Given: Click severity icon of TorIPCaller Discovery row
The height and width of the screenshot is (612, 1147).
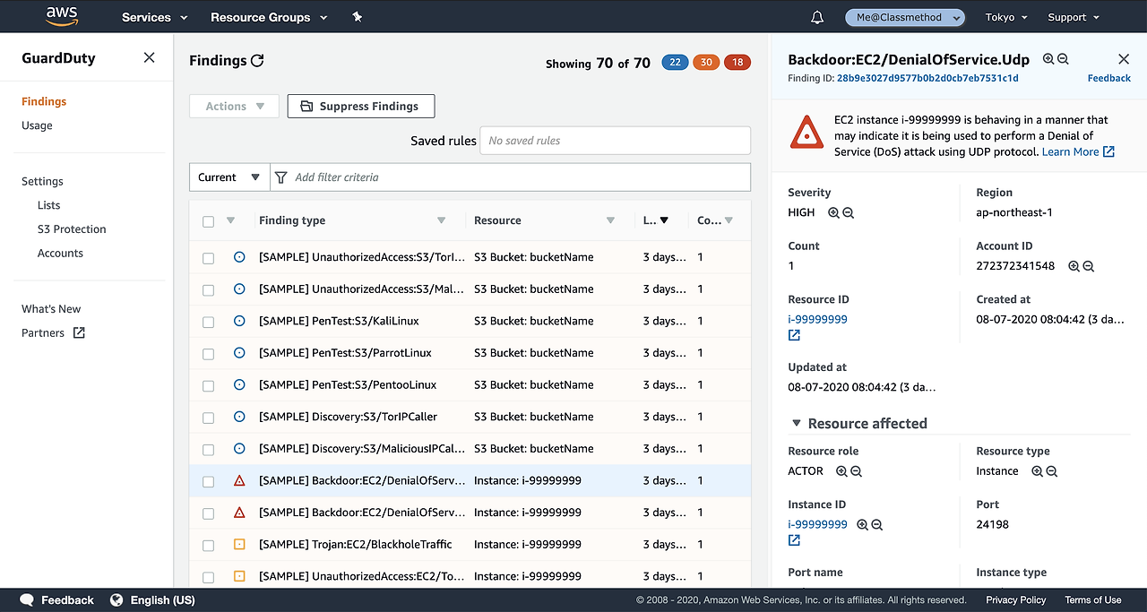Looking at the screenshot, I should pyautogui.click(x=239, y=417).
